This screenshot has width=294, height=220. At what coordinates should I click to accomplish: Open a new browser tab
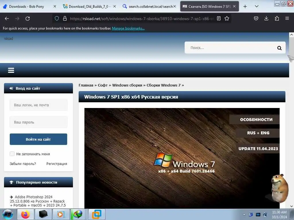pos(245,7)
